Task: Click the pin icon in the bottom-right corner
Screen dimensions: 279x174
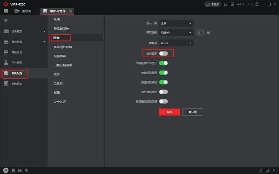Action: click(261, 170)
